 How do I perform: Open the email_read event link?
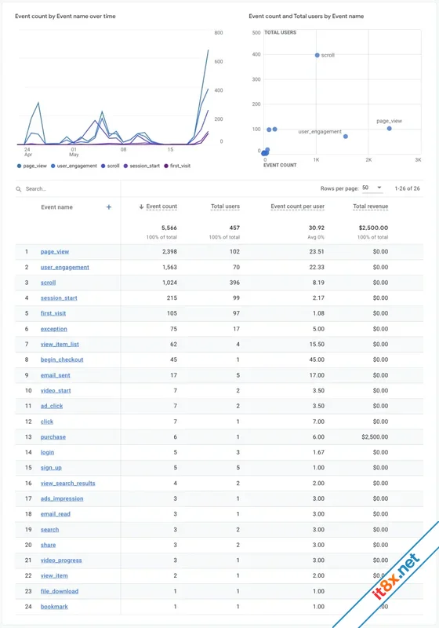[55, 514]
